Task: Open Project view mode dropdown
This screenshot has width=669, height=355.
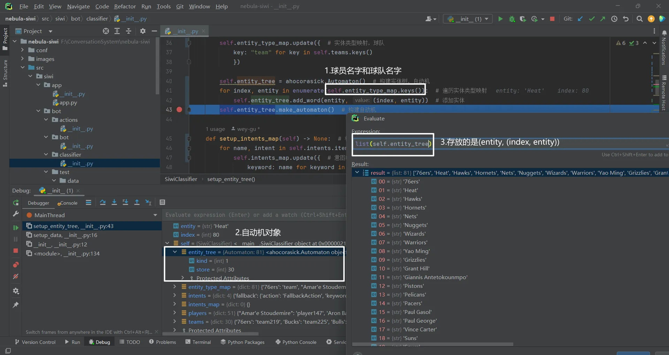Action: tap(51, 31)
